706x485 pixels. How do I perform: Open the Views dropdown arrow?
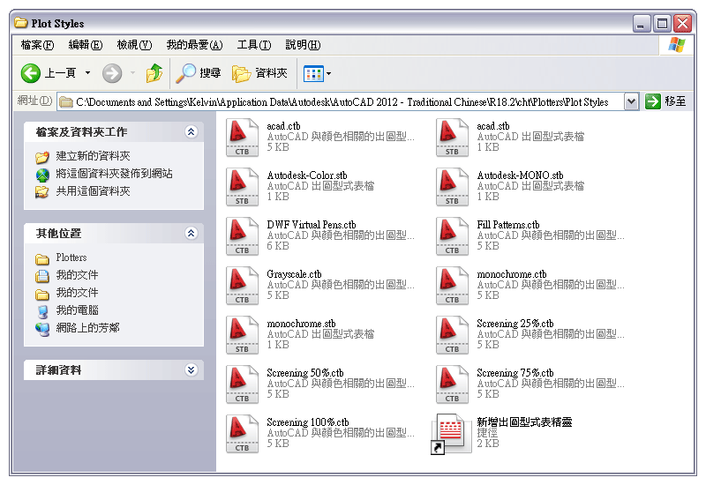328,73
